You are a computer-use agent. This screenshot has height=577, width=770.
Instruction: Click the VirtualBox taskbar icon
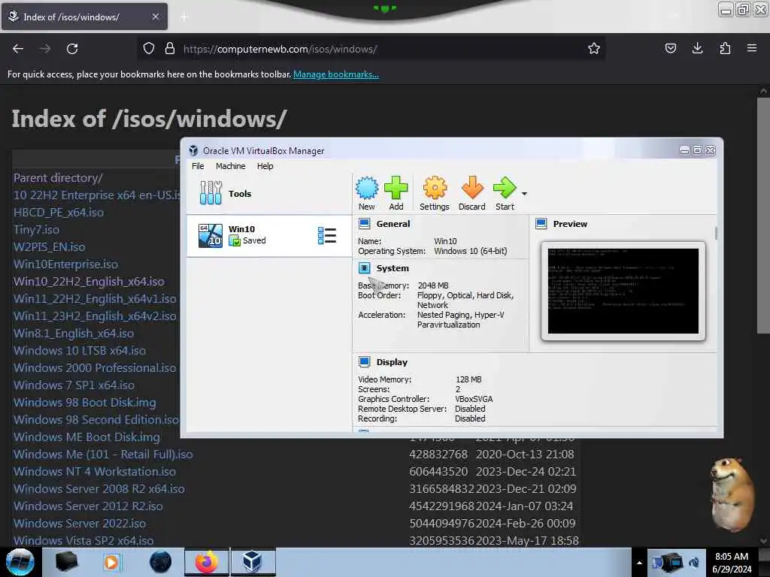[x=253, y=562]
